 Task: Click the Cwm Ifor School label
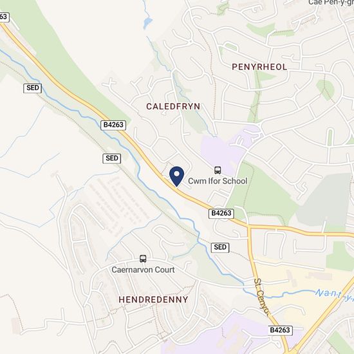(x=218, y=181)
